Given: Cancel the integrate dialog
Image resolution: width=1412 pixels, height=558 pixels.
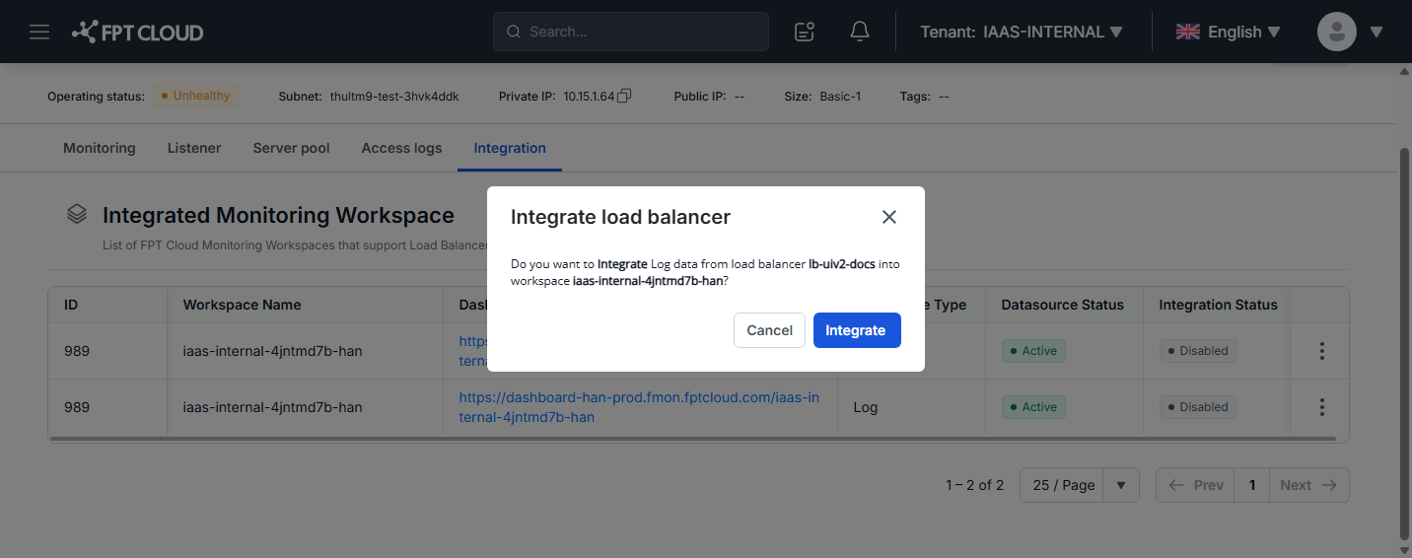Looking at the screenshot, I should pyautogui.click(x=769, y=330).
